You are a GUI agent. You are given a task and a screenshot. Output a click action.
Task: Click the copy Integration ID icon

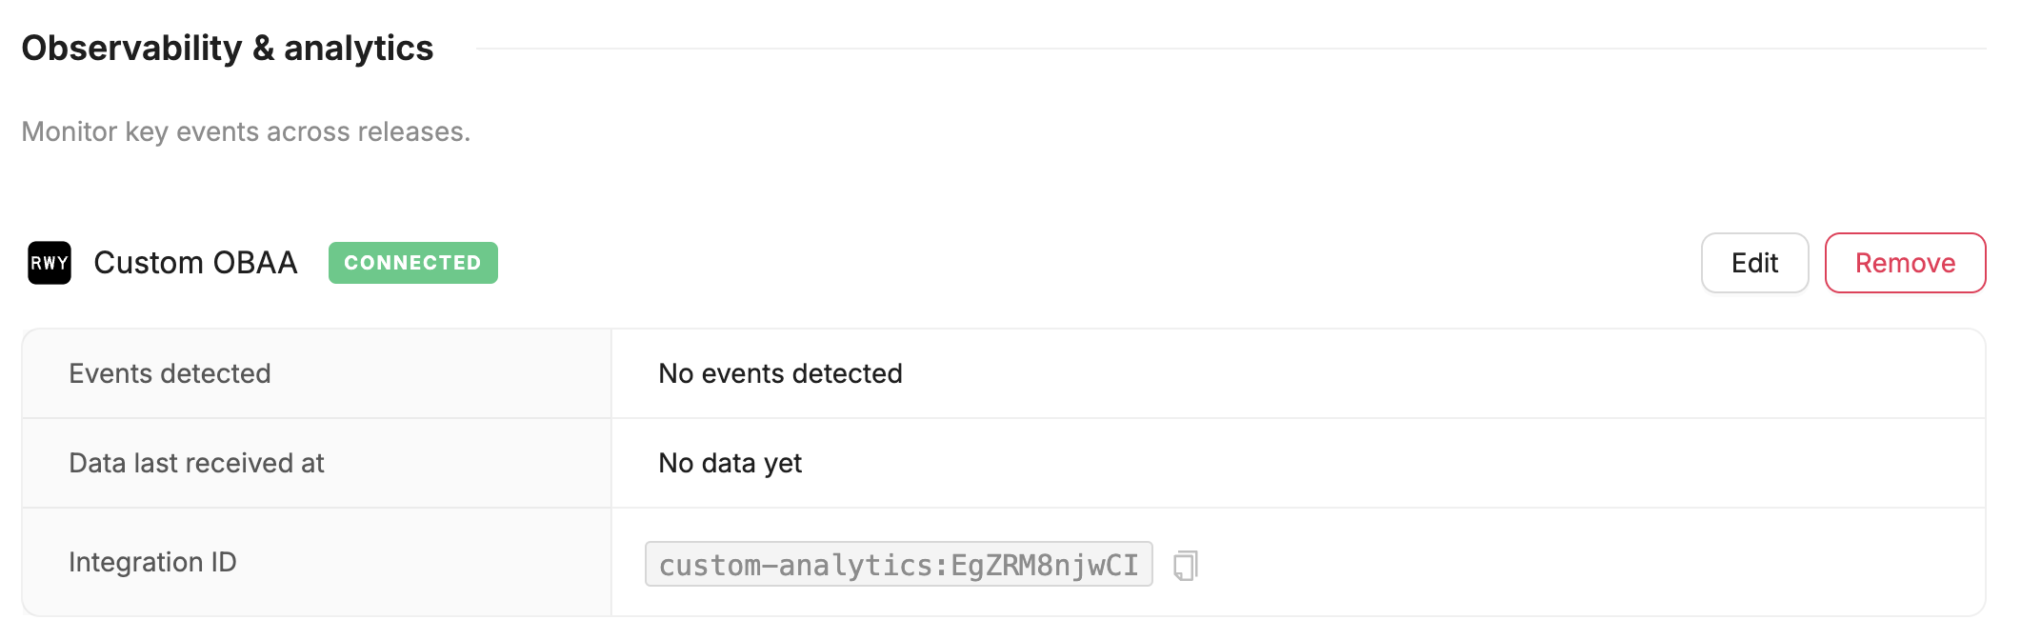coord(1185,566)
